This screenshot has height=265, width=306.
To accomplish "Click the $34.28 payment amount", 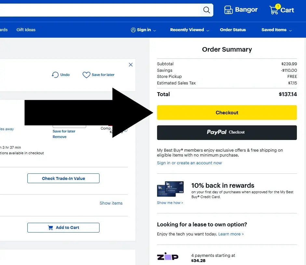I will click(x=198, y=261).
